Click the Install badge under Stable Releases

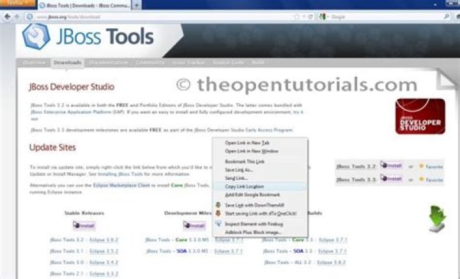tap(84, 225)
